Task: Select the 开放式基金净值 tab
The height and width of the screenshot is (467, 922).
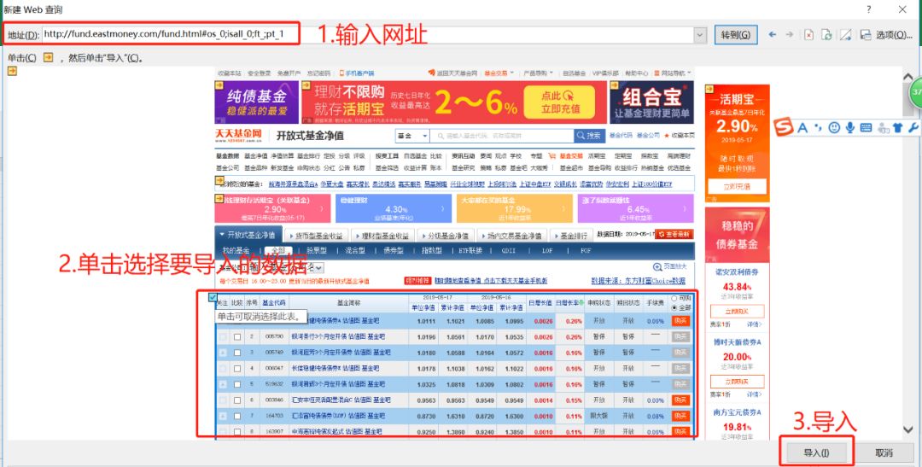Action: point(248,235)
